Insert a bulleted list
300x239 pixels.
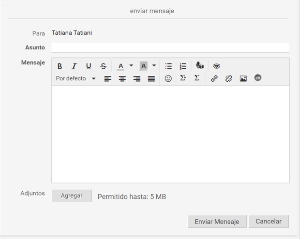[168, 66]
